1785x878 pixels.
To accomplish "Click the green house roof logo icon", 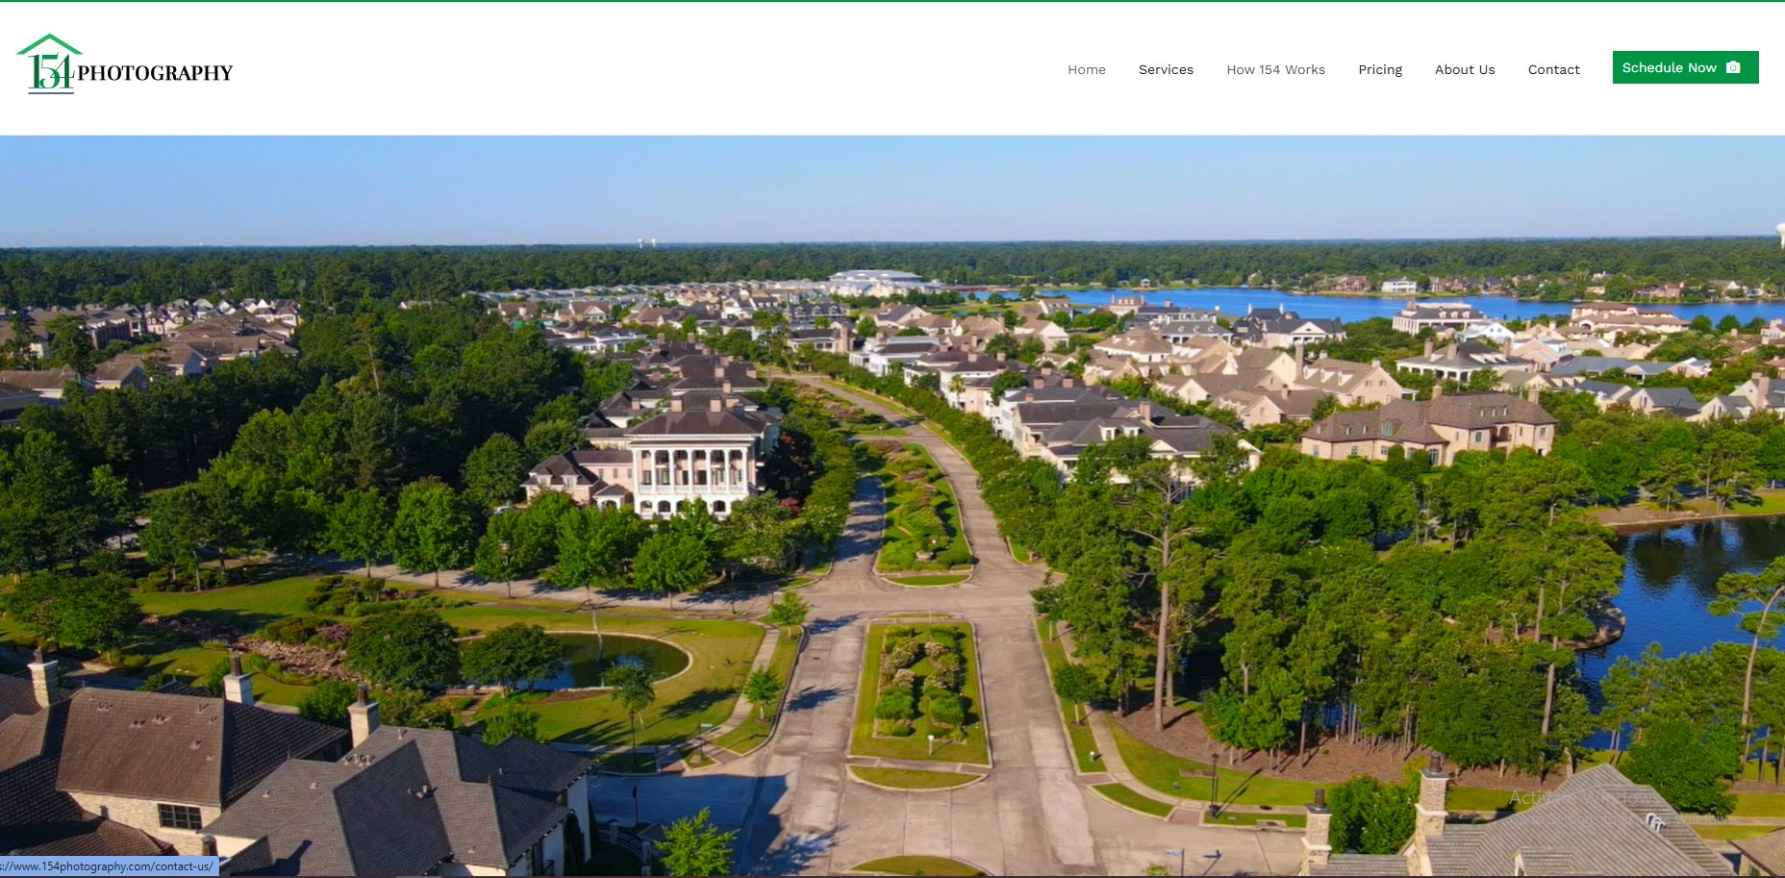I will click(49, 44).
